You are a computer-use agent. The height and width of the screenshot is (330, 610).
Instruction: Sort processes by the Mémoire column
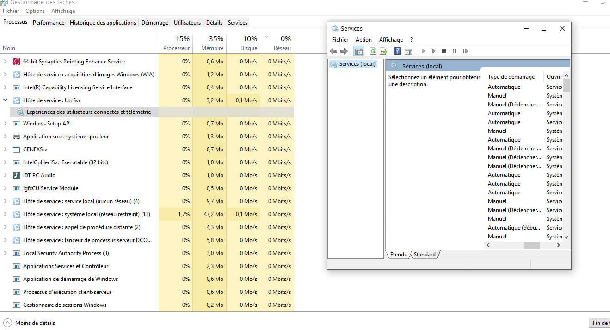point(209,43)
